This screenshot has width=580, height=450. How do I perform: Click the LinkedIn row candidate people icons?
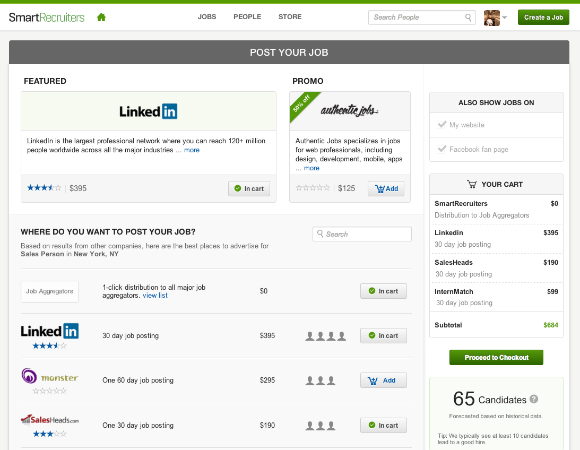(325, 336)
